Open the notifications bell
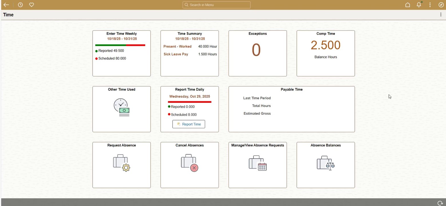446x206 pixels. click(x=419, y=5)
